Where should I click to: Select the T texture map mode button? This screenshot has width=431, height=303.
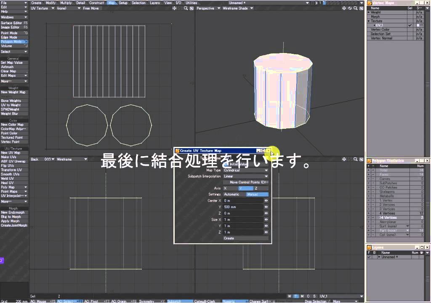coord(296,296)
